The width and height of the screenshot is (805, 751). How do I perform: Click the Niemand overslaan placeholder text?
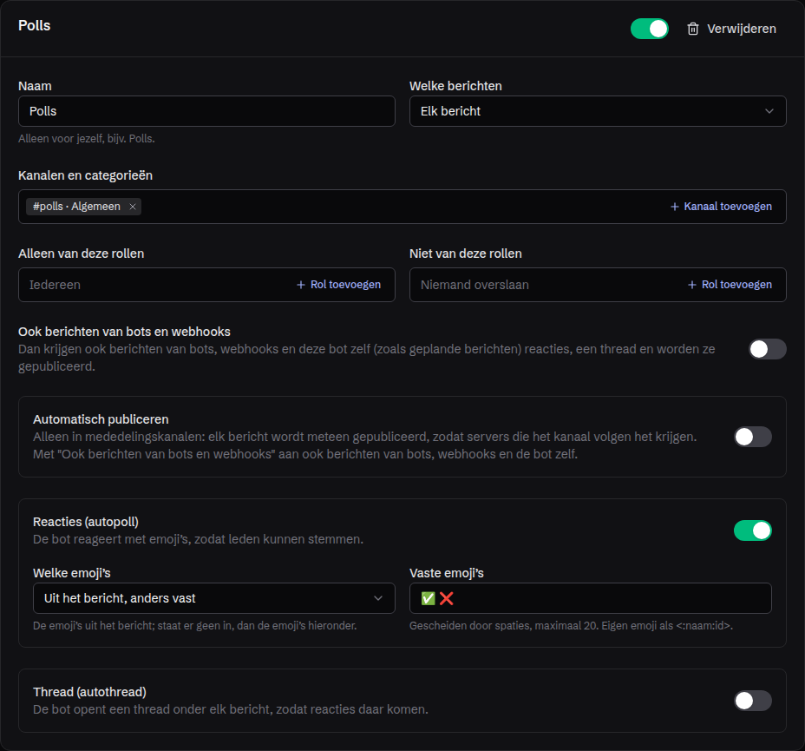tap(474, 285)
